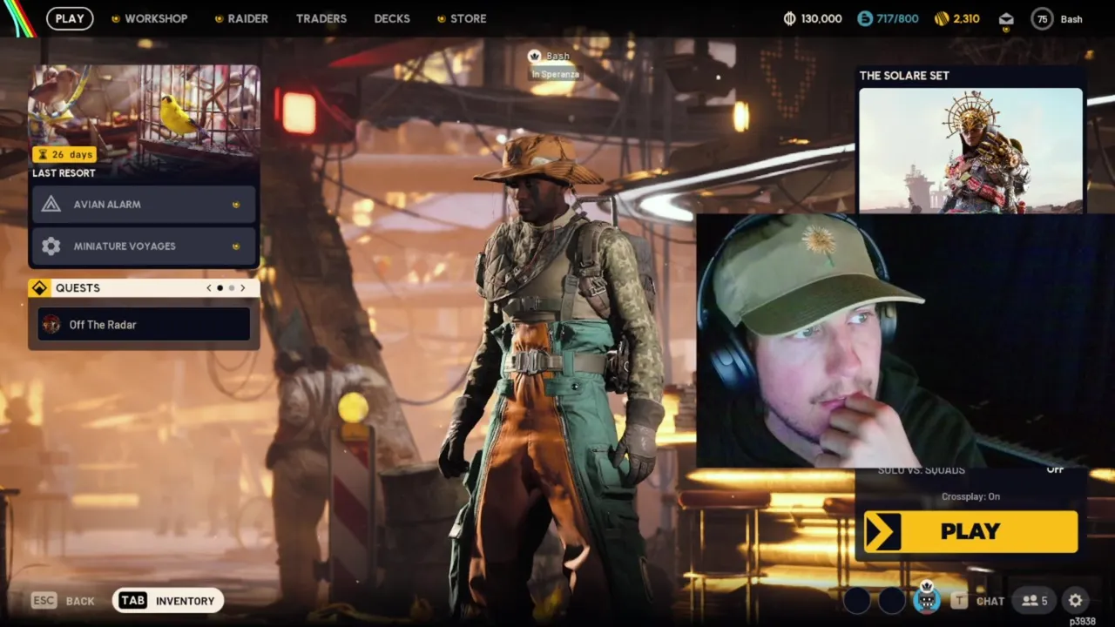The width and height of the screenshot is (1115, 627).
Task: Click the 717/800 stash value
Action: click(x=897, y=19)
